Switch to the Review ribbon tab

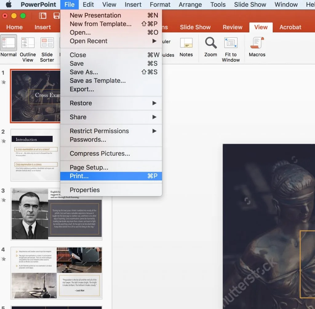(233, 27)
